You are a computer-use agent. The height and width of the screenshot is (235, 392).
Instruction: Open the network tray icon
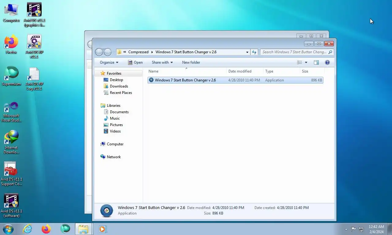[361, 229]
